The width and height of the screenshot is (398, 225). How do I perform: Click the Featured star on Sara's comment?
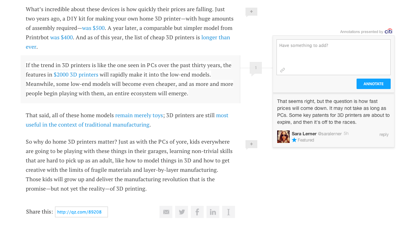(294, 140)
